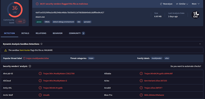The image size is (205, 99).
Task: Open the Behavior tab
Action: pos(57,33)
